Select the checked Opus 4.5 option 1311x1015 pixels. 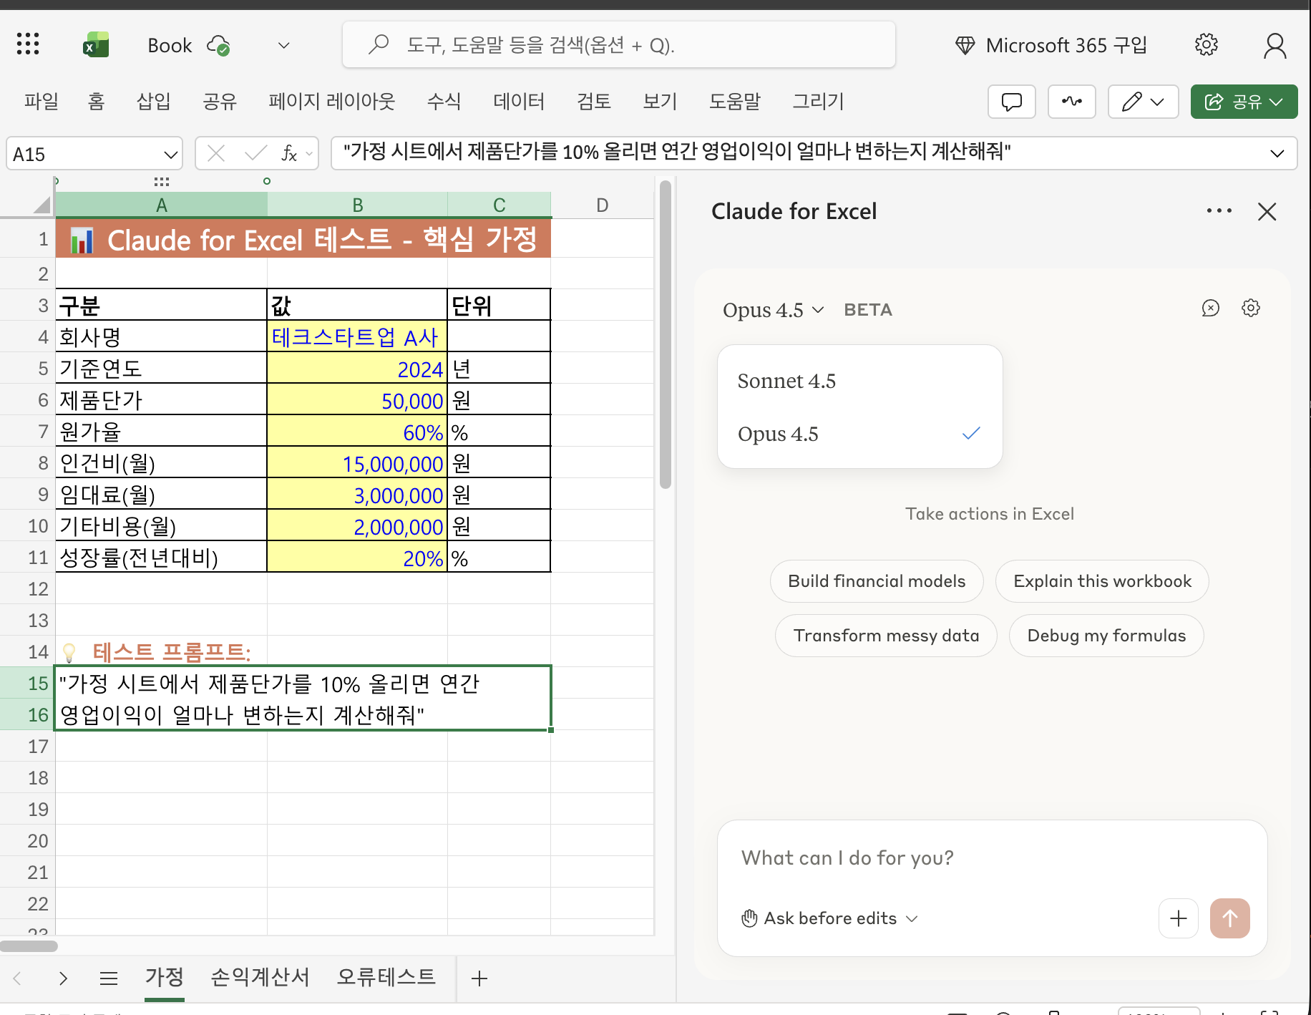(x=859, y=434)
